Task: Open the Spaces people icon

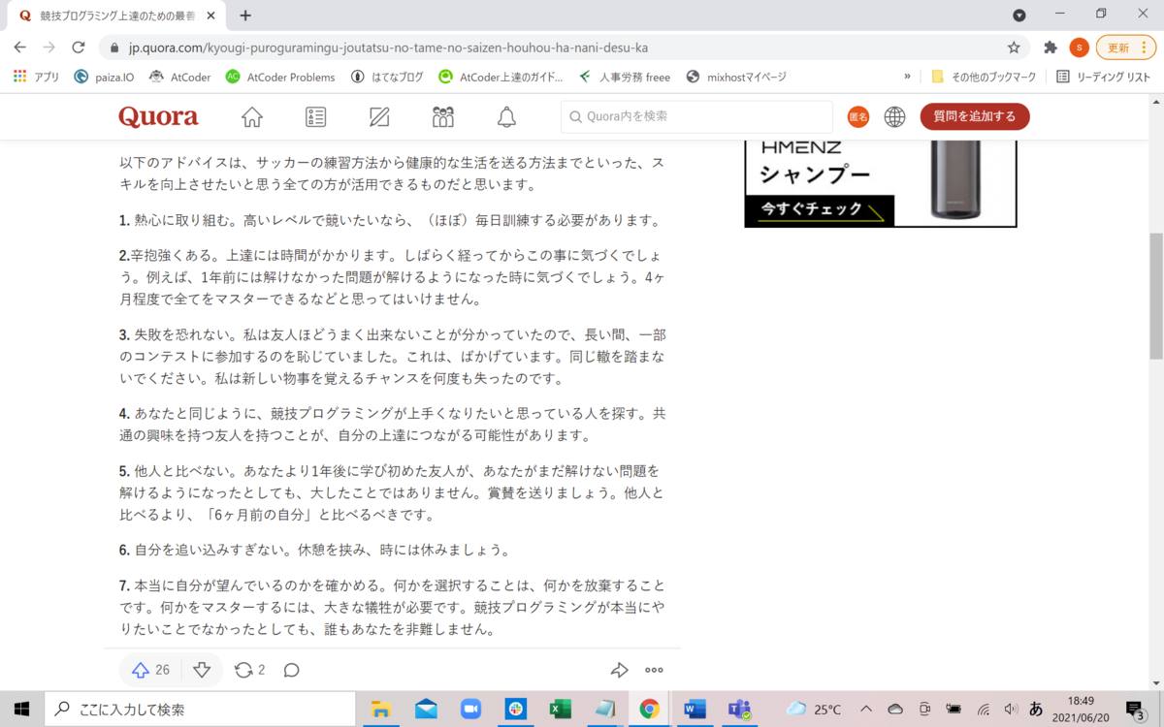Action: [x=443, y=116]
